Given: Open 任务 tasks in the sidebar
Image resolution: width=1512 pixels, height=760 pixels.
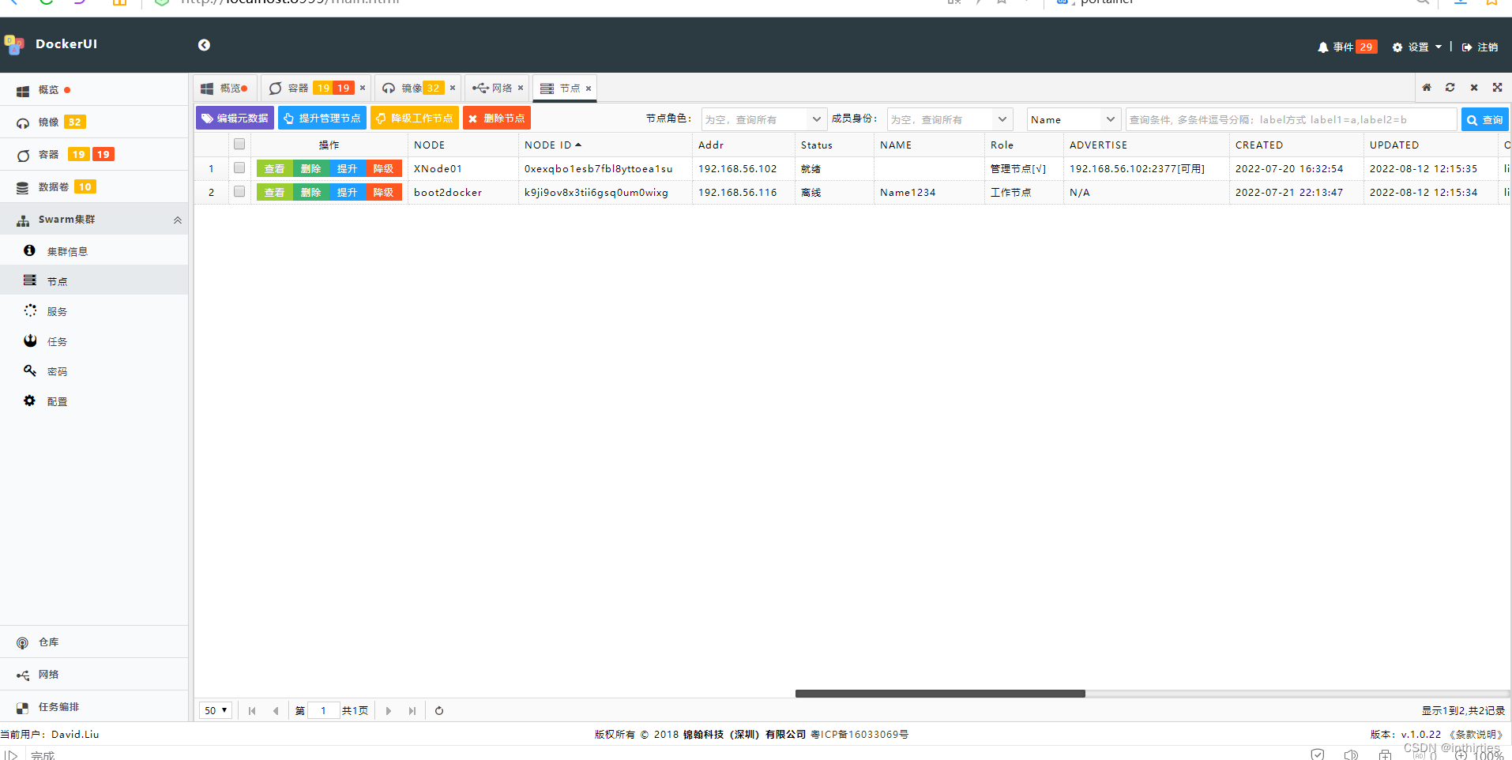Looking at the screenshot, I should click(x=94, y=341).
